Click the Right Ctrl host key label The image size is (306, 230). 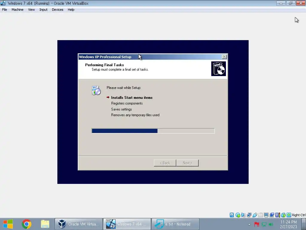(299, 215)
